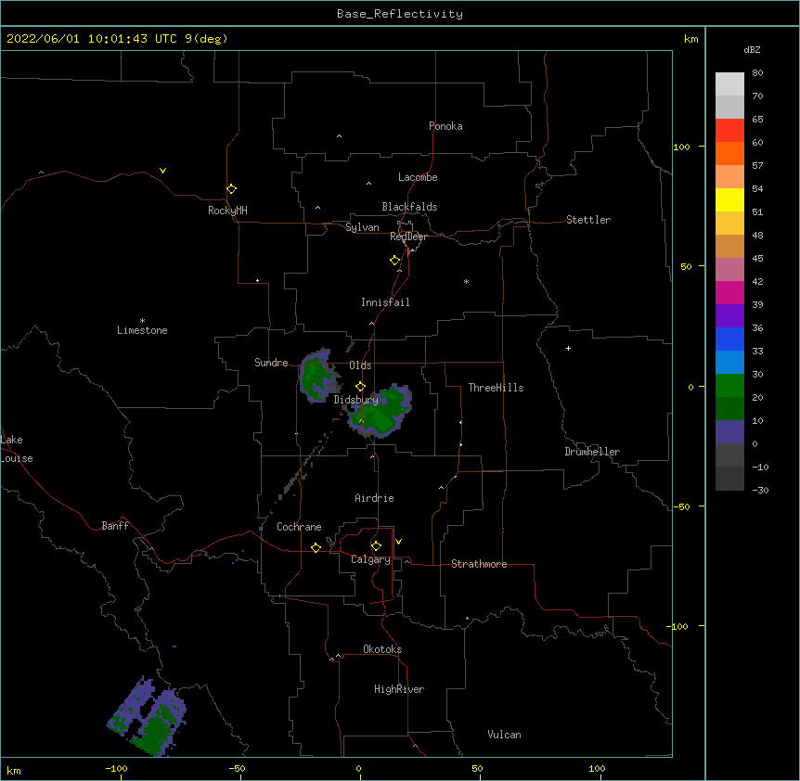
Task: Click the green radar echo east of Sundre
Action: [x=319, y=377]
